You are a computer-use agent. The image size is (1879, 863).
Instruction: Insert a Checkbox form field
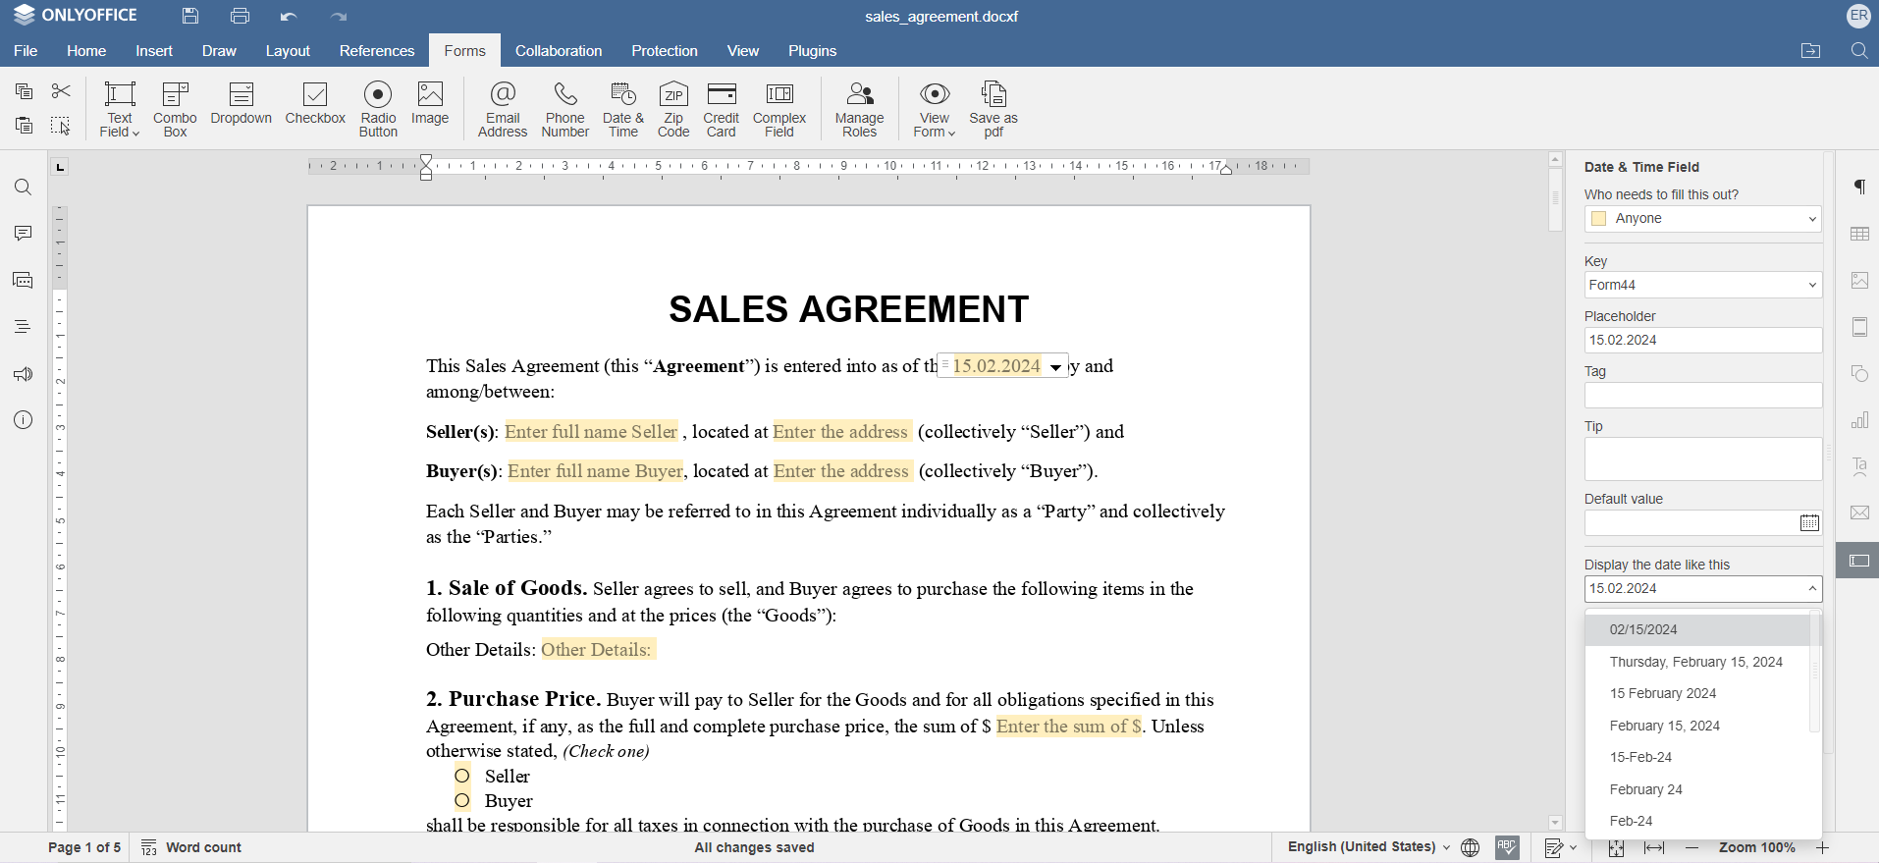pyautogui.click(x=315, y=104)
